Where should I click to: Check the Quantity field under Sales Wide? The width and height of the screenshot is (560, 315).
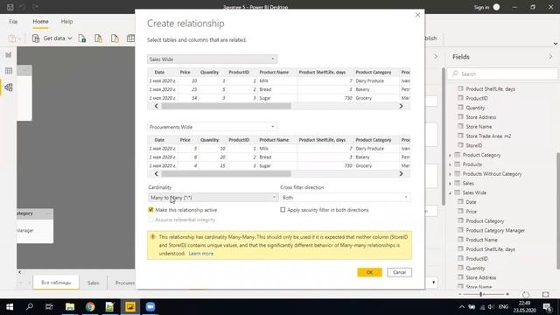460,268
